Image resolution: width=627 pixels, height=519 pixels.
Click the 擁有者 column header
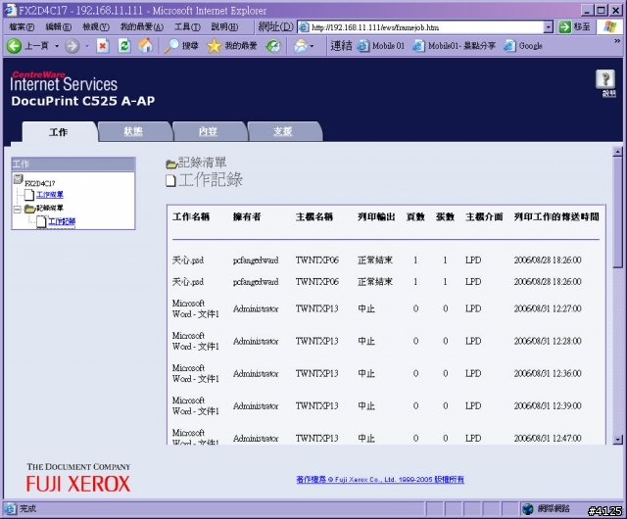pos(247,217)
